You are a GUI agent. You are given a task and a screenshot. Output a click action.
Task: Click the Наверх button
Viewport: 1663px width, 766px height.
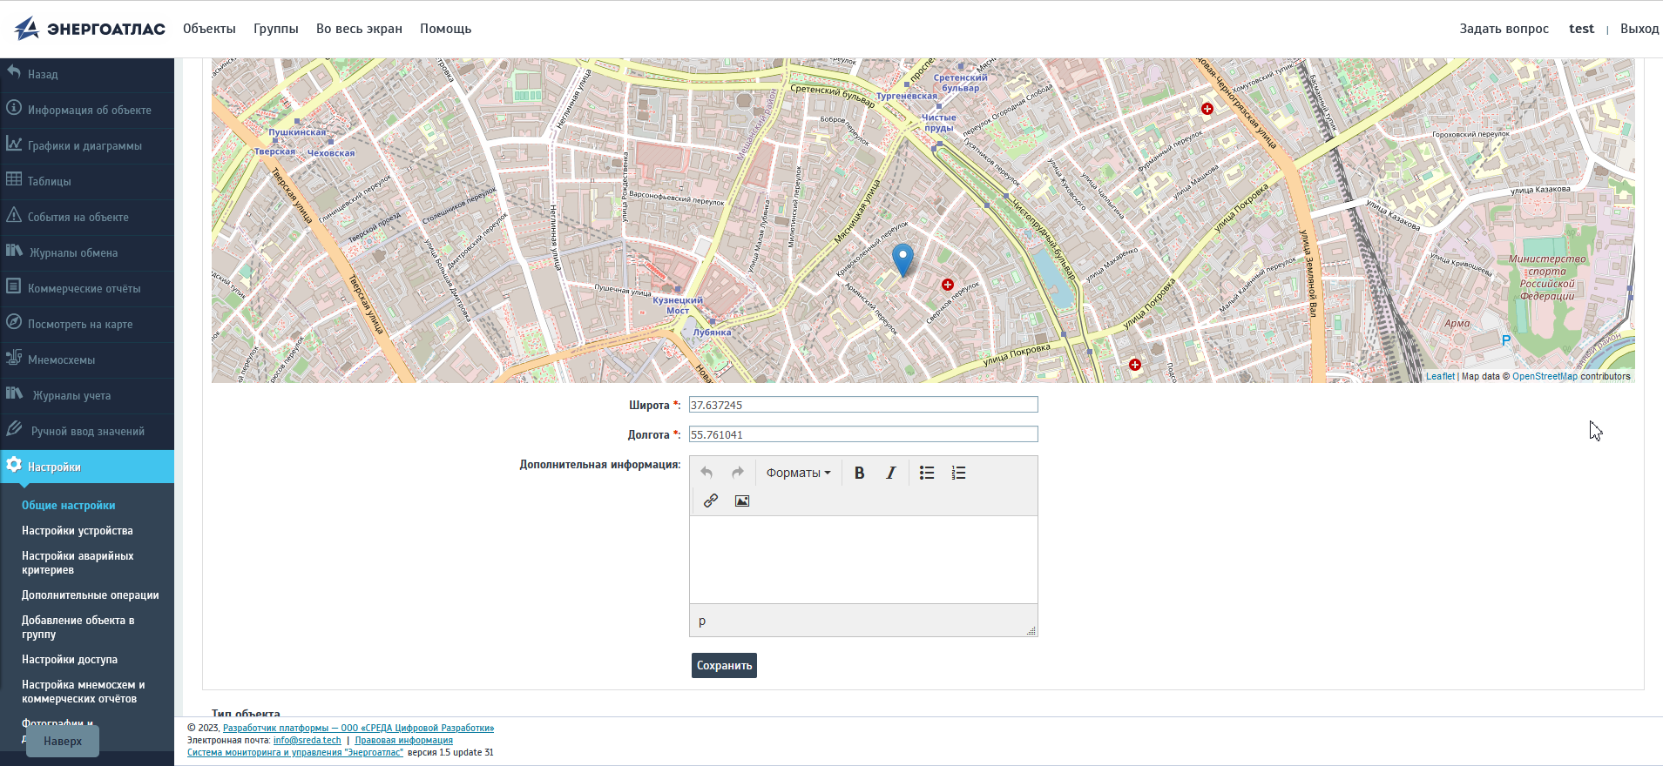(63, 741)
